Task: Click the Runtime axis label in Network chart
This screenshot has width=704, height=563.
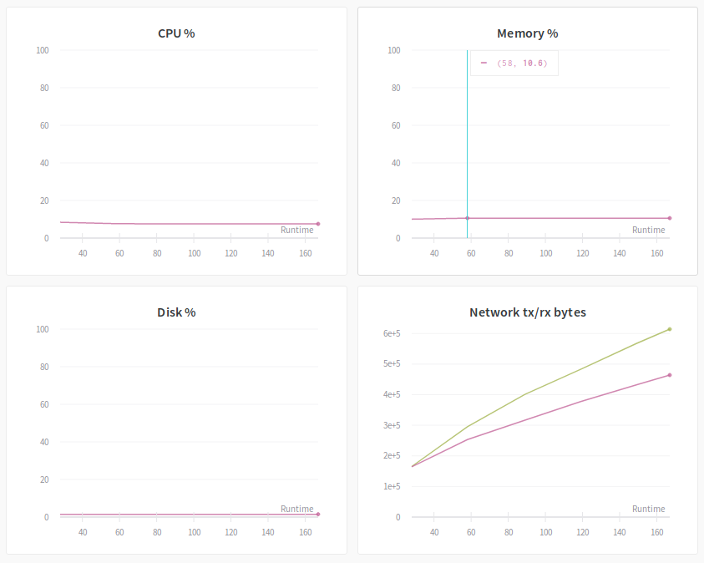Action: (648, 509)
